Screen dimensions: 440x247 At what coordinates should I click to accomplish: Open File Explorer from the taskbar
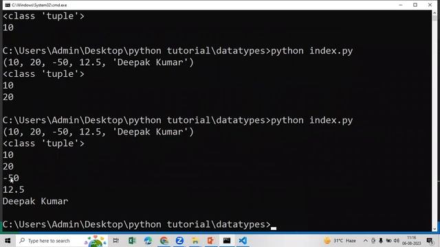coord(195,241)
